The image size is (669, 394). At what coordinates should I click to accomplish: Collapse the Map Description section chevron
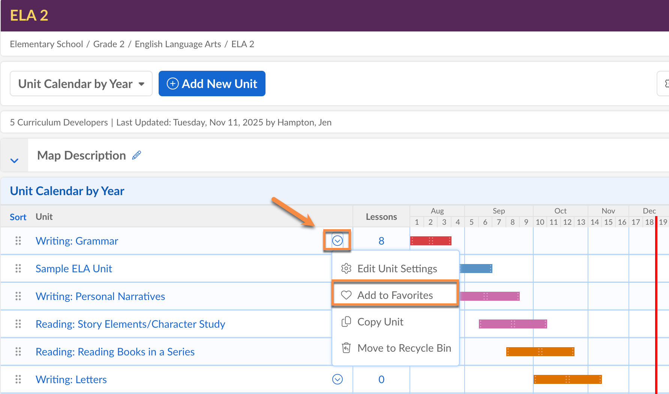pyautogui.click(x=14, y=161)
